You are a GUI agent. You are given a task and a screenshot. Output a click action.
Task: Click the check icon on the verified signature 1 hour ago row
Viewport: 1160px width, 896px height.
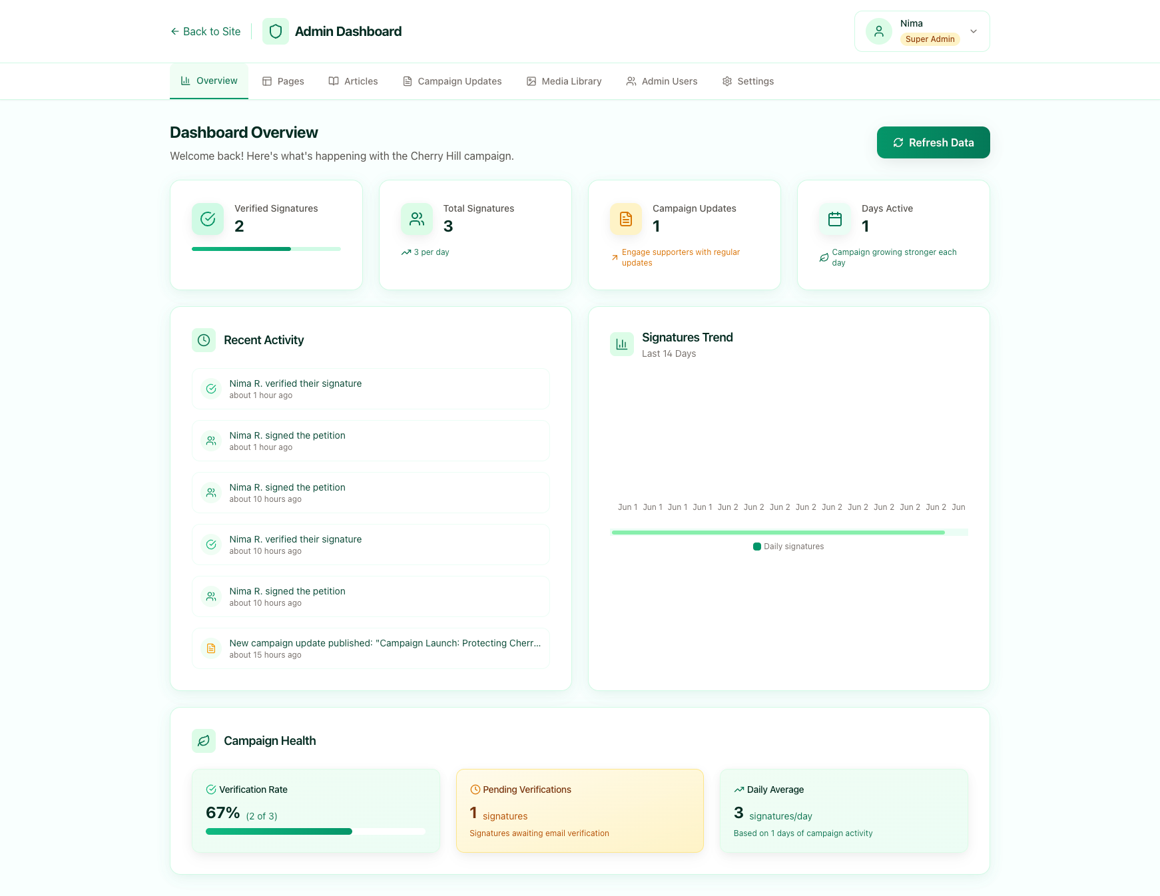[211, 389]
